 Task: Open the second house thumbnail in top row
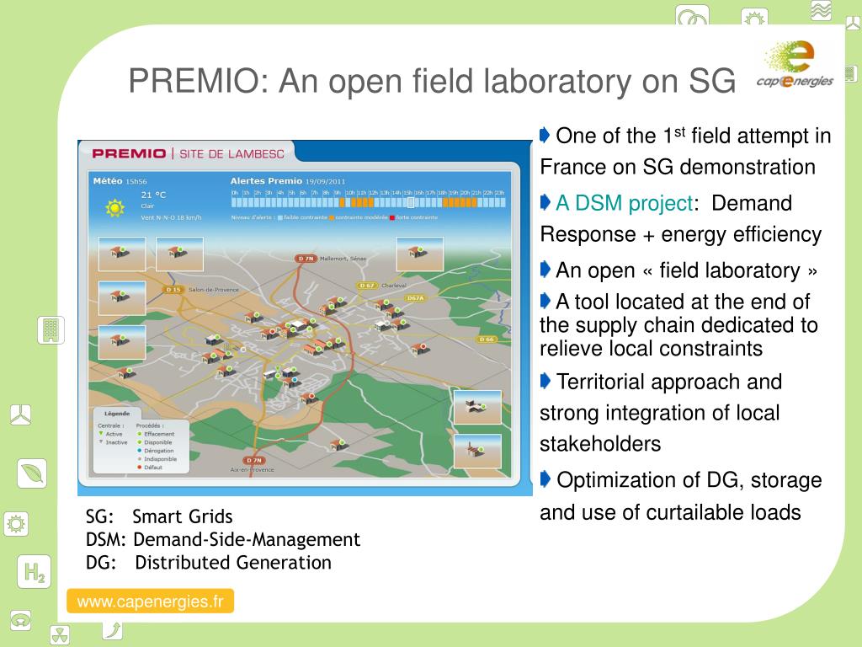(180, 254)
